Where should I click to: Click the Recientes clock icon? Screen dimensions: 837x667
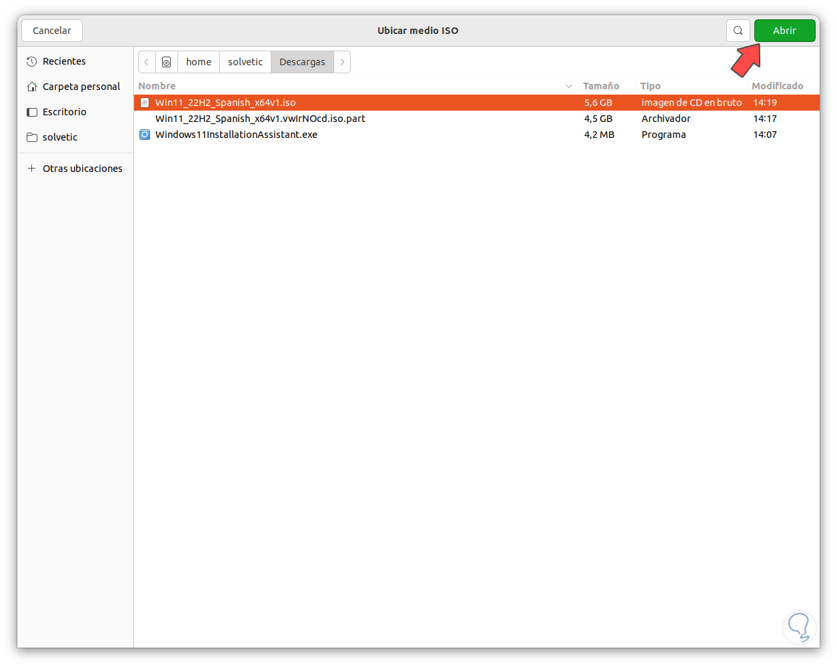(x=31, y=61)
